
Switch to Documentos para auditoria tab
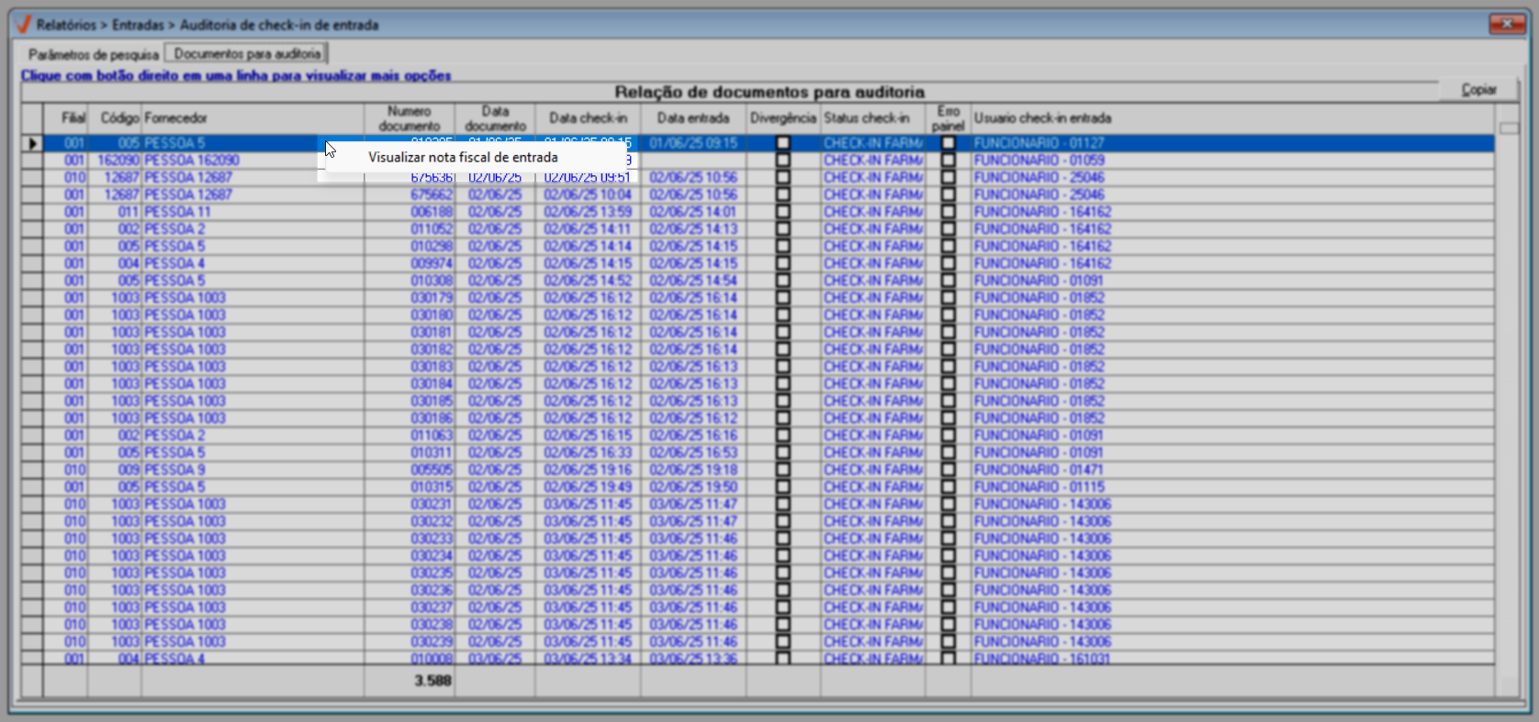[247, 54]
